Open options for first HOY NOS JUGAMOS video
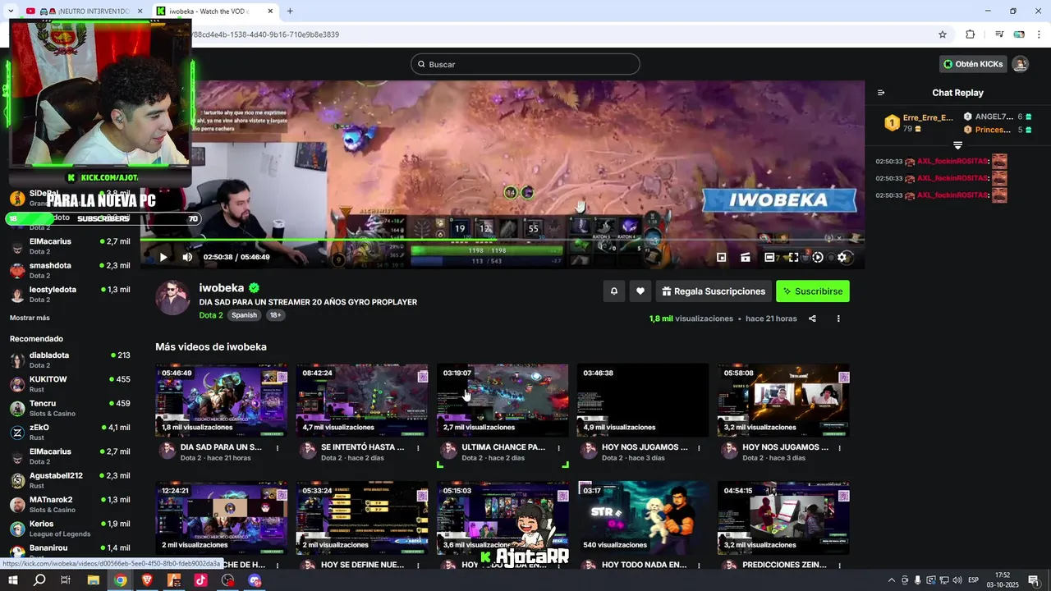This screenshot has width=1051, height=591. [699, 448]
